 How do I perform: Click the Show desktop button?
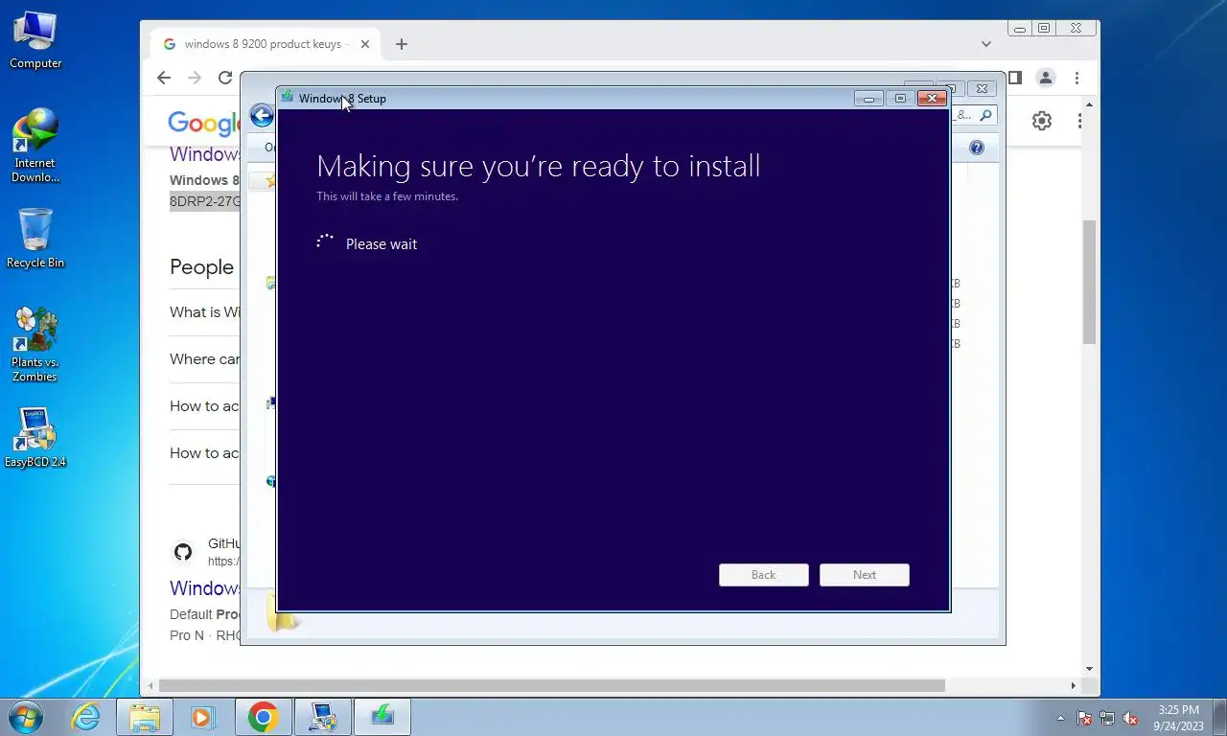(1220, 718)
